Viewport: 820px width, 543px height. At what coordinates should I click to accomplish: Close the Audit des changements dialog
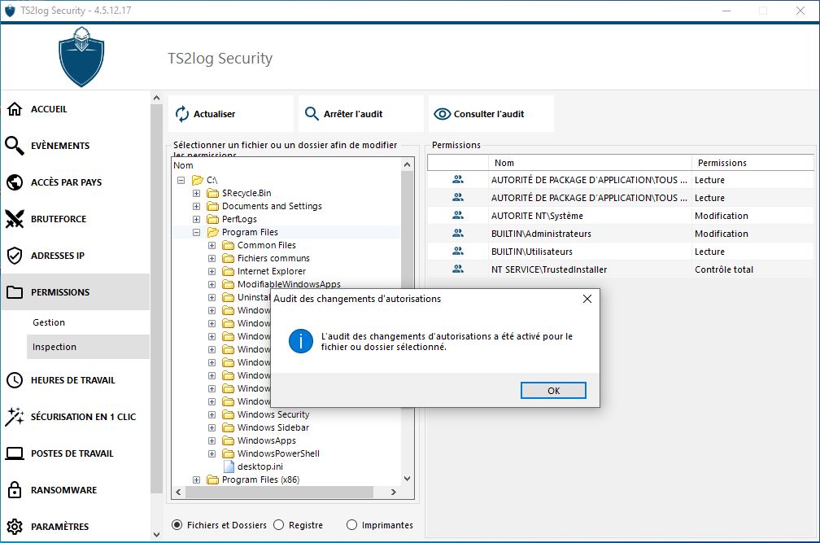point(587,299)
